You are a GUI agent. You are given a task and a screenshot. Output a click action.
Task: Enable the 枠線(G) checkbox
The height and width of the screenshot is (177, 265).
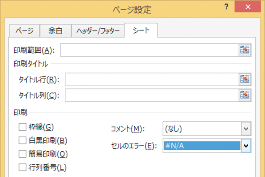[23, 127]
